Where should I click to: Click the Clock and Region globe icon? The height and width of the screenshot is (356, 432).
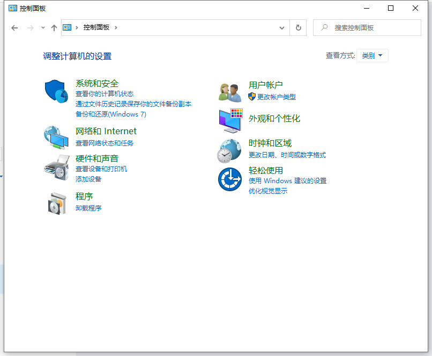(x=230, y=150)
